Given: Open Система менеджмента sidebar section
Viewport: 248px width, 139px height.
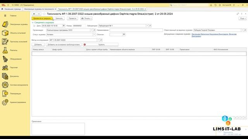Looking at the screenshot, I should click(x=15, y=85).
